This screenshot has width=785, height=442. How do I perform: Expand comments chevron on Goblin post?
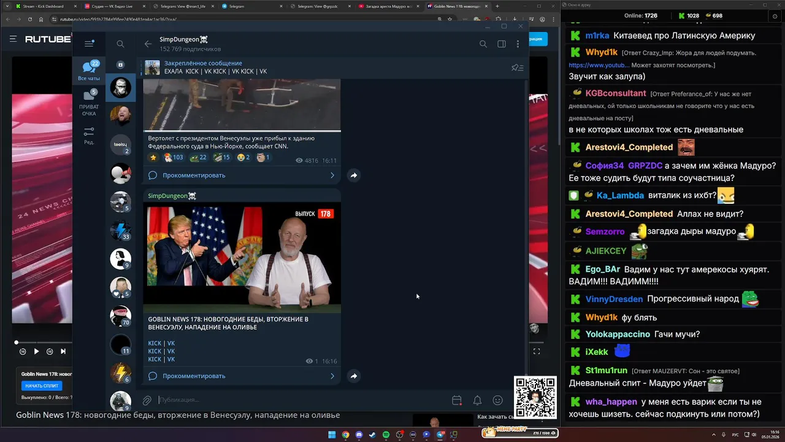pos(332,376)
